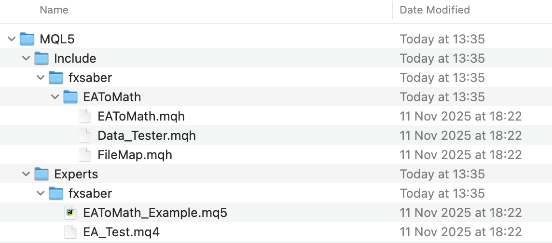Collapse the Include folder chevron
This screenshot has width=552, height=243.
(26, 58)
